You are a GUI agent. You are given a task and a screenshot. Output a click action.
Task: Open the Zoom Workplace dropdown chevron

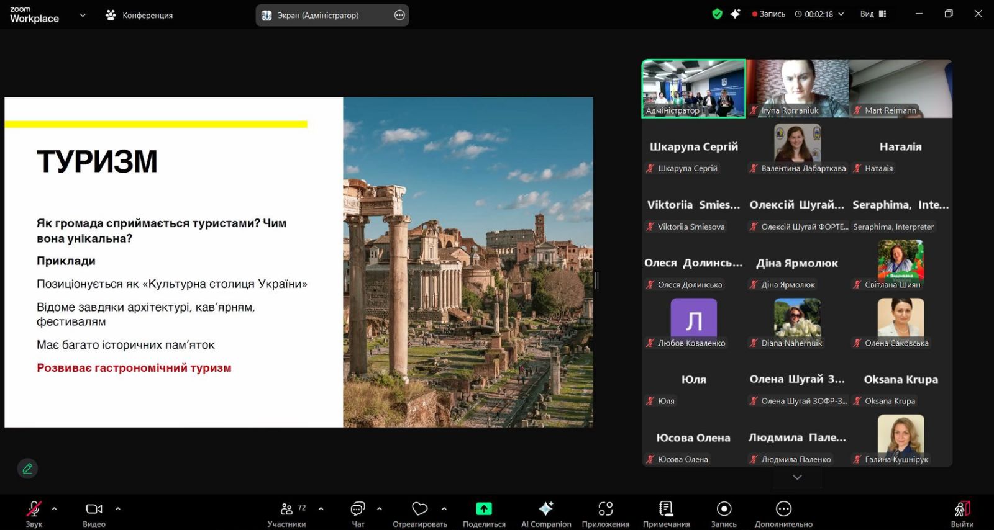83,15
